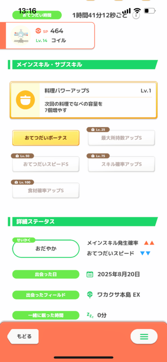The height and width of the screenshot is (362, 167).
Task: Open the hamburger menu button
Action: 144,337
